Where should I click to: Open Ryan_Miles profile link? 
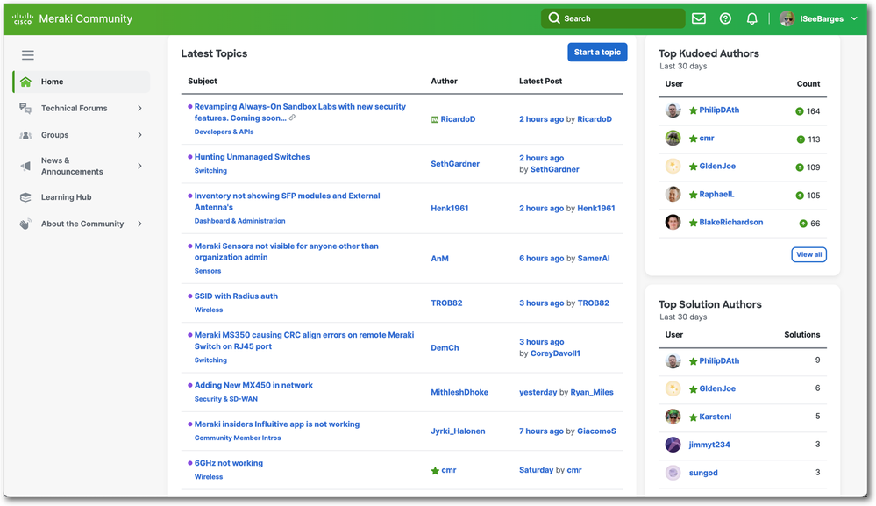click(x=592, y=393)
